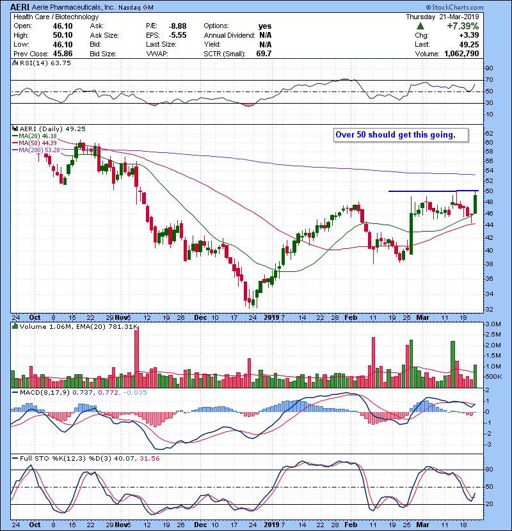The image size is (512, 531).
Task: Click the green up-triangle price change icon
Action: click(x=420, y=26)
